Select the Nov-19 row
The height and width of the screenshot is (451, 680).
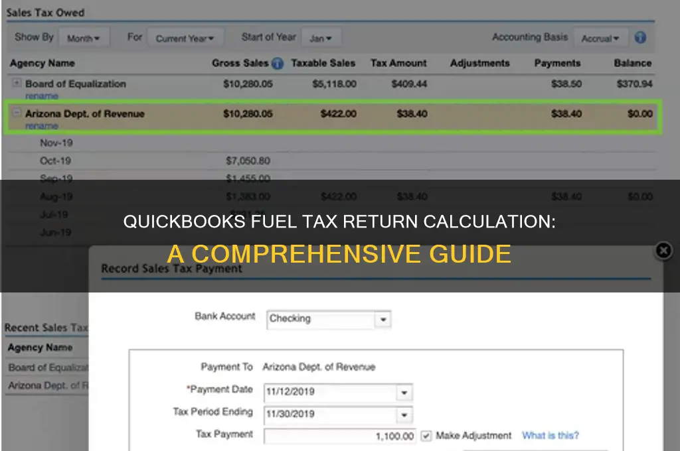332,143
